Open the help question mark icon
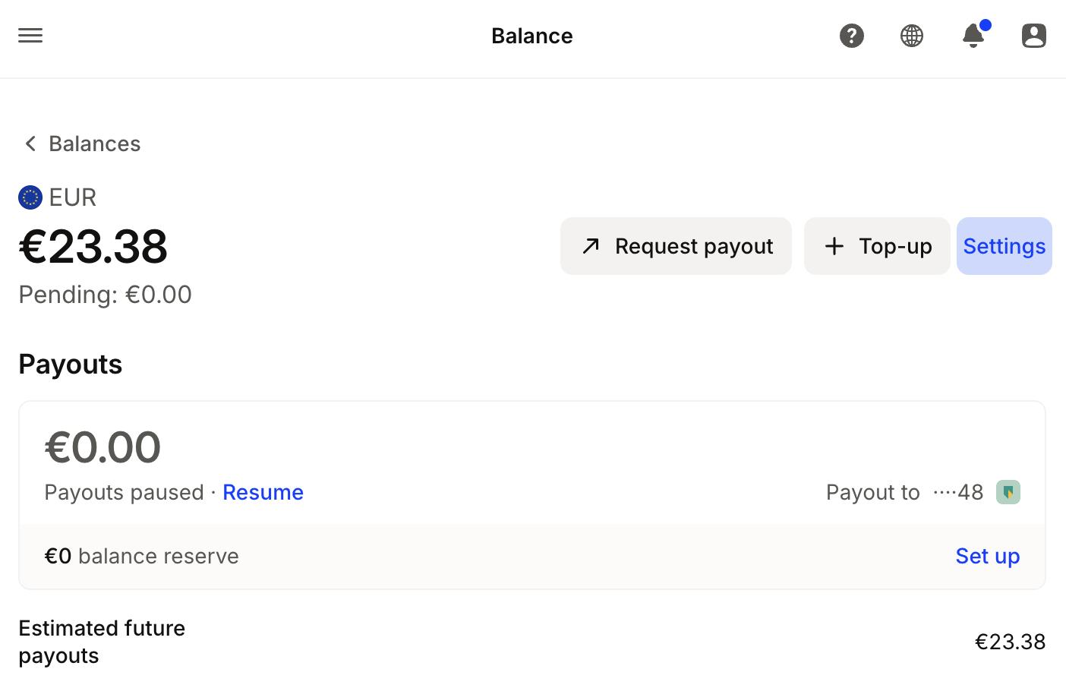The height and width of the screenshot is (688, 1066). click(x=852, y=36)
